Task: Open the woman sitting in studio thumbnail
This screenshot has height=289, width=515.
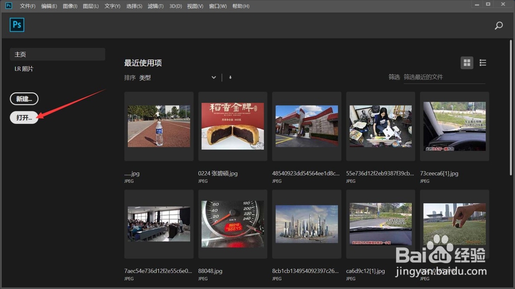Action: click(x=381, y=126)
